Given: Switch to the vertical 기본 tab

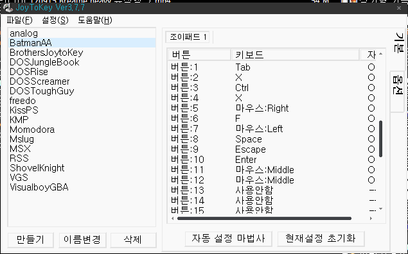Looking at the screenshot, I should tap(399, 42).
